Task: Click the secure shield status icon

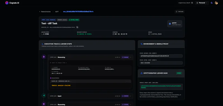Action: coord(78,34)
